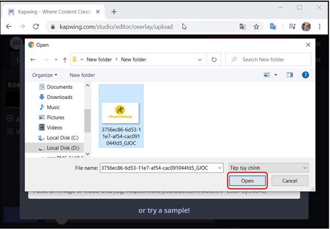The height and width of the screenshot is (229, 330).
Task: Click the Chrome bookmark star icon
Action: point(256,26)
